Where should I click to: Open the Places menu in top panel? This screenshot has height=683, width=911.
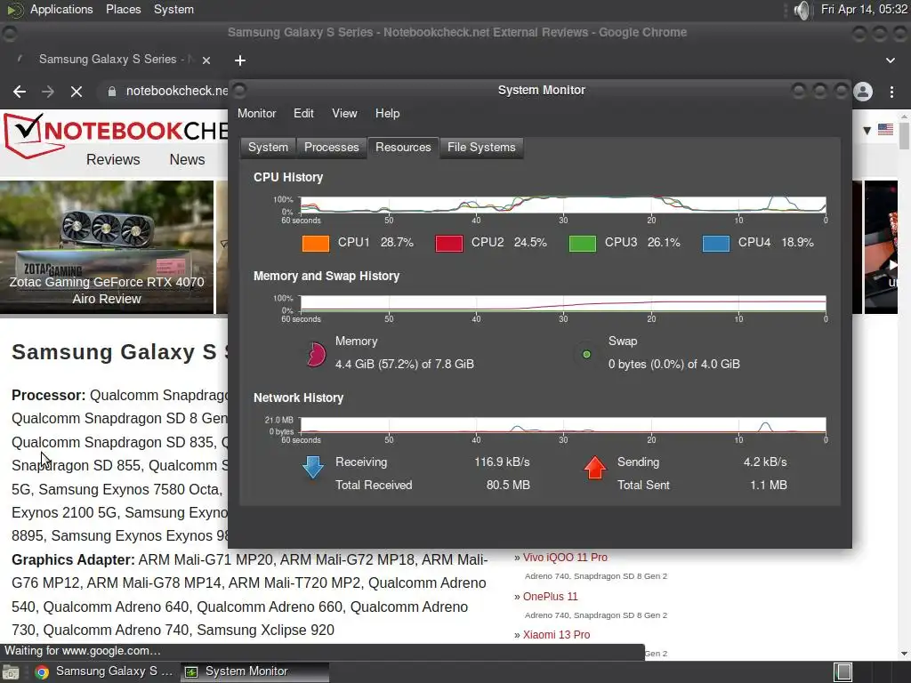click(x=123, y=9)
